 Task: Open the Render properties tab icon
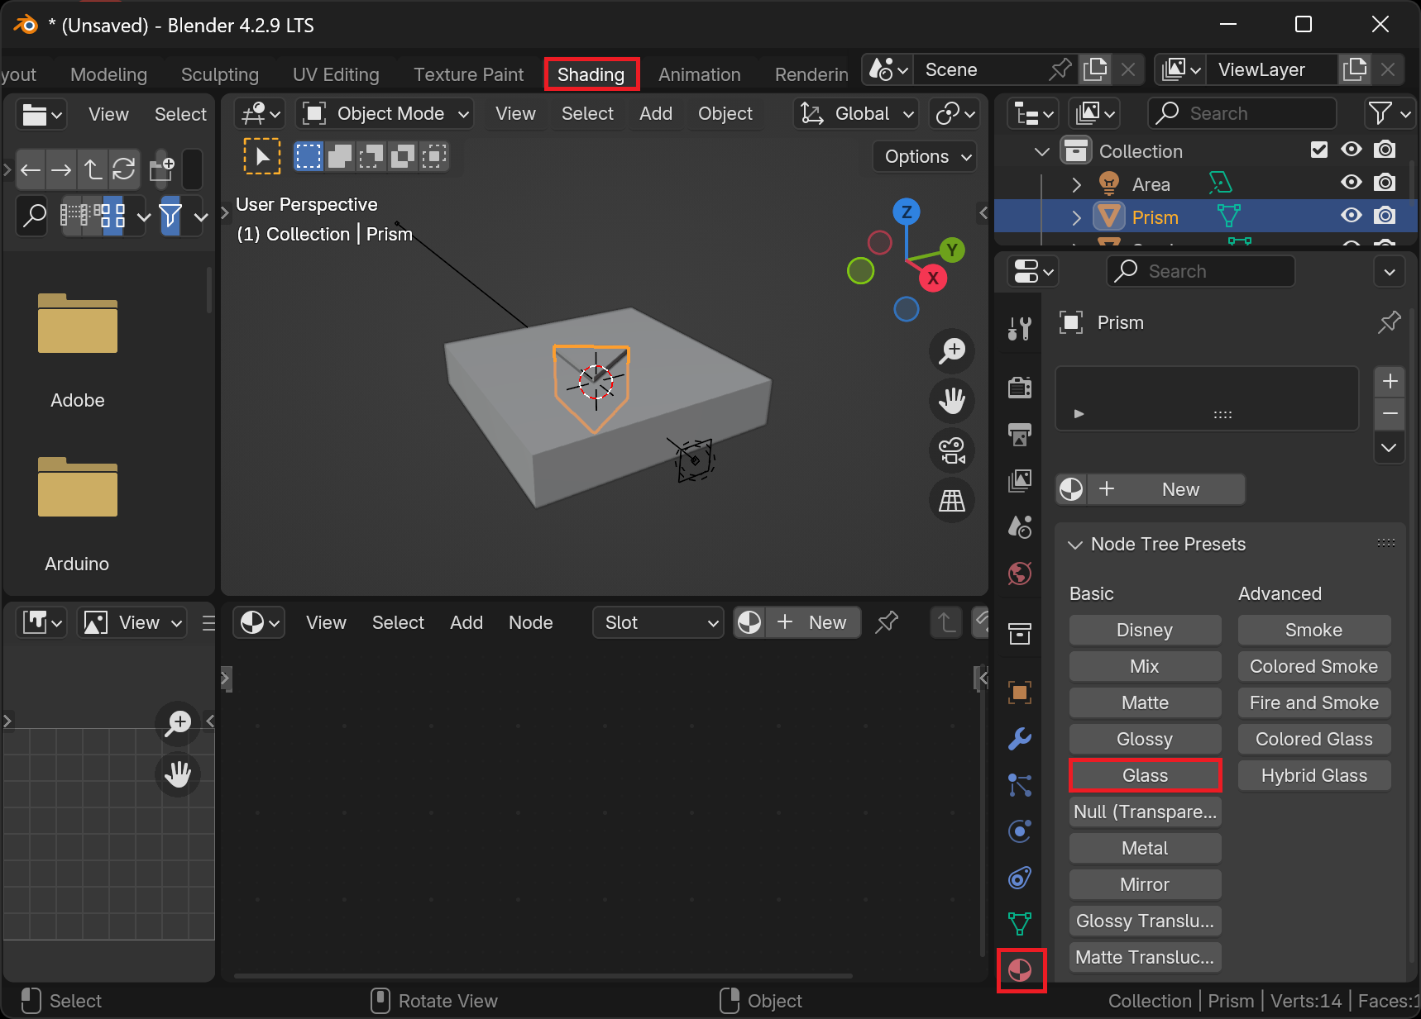[x=1020, y=387]
